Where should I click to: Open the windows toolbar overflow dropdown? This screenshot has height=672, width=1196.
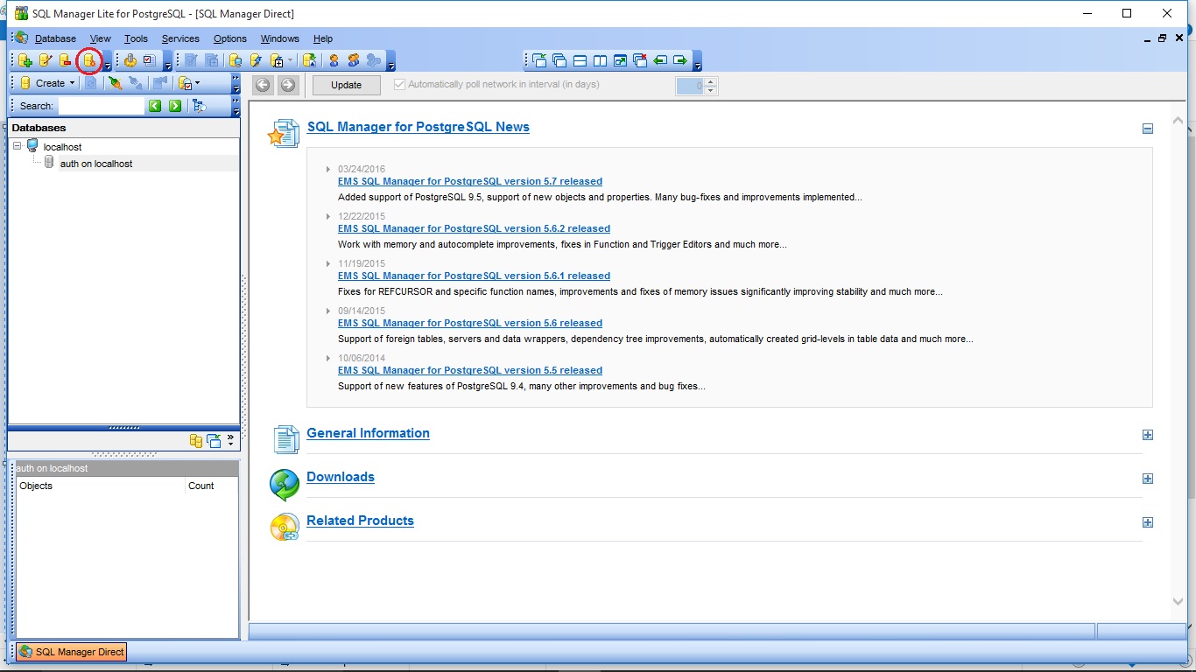point(698,61)
